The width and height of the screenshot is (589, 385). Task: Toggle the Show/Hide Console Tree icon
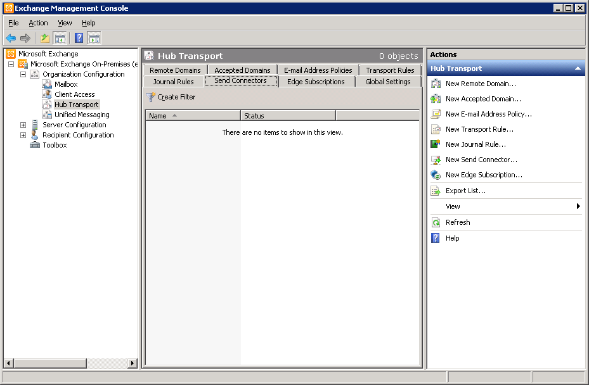click(x=60, y=38)
